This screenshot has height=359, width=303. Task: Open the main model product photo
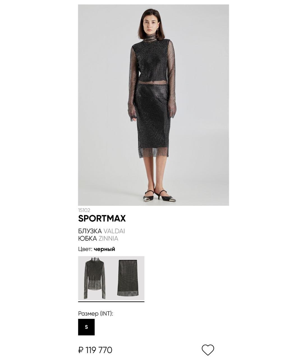click(x=153, y=105)
